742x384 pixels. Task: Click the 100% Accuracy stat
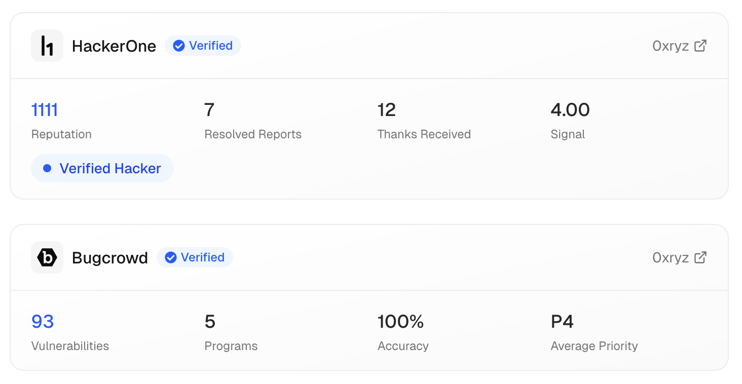400,322
